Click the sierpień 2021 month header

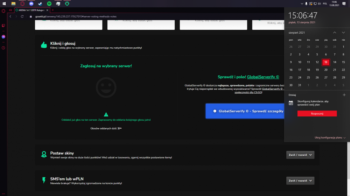(296, 33)
